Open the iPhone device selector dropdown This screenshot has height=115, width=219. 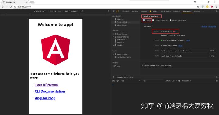[40, 11]
